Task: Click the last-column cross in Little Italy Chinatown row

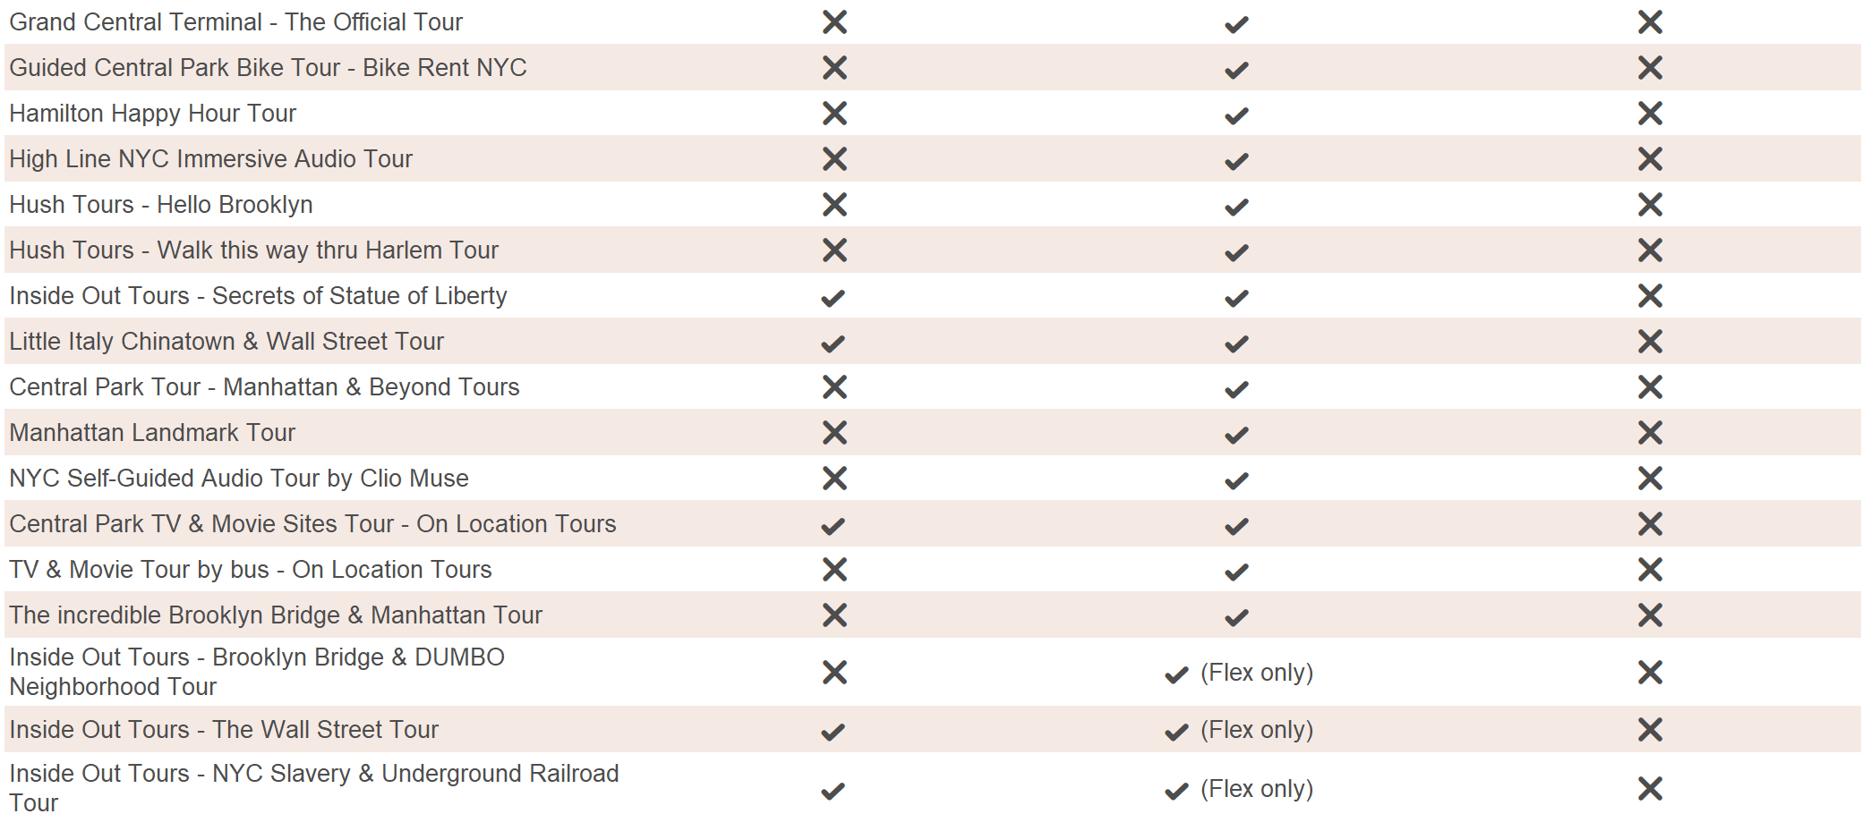Action: [x=1650, y=342]
